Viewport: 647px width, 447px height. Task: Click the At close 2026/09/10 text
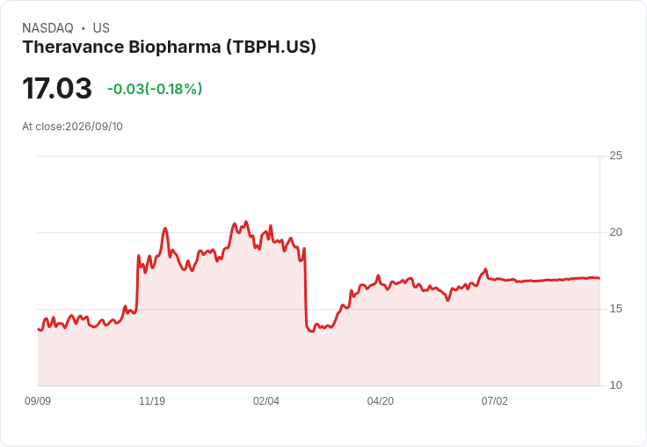[x=73, y=127]
